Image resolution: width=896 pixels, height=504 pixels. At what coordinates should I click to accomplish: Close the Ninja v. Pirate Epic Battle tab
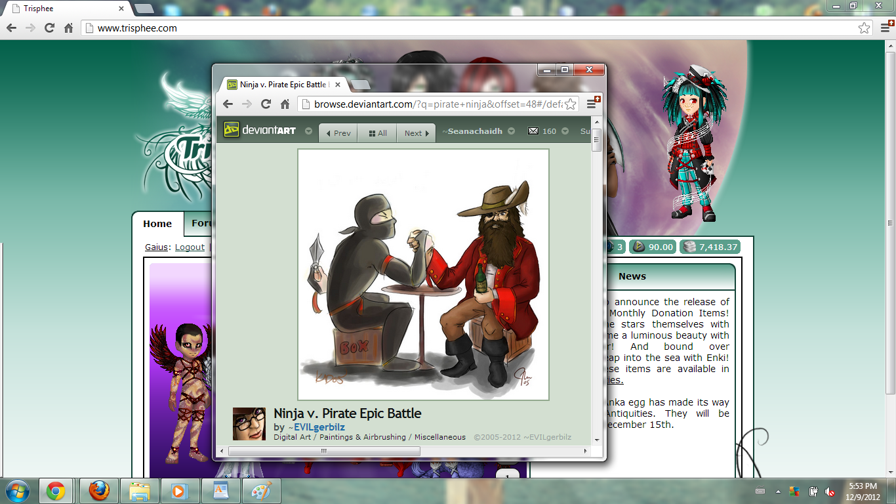(338, 85)
